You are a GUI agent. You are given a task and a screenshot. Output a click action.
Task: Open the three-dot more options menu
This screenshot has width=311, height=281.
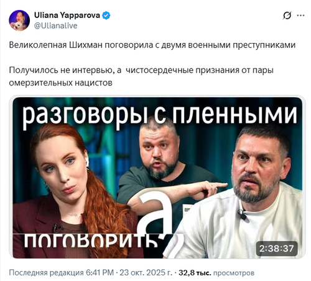pyautogui.click(x=300, y=16)
